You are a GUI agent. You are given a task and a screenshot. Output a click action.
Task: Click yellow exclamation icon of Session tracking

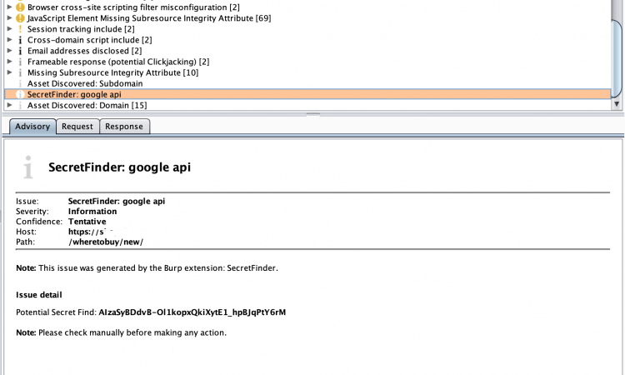[x=20, y=29]
